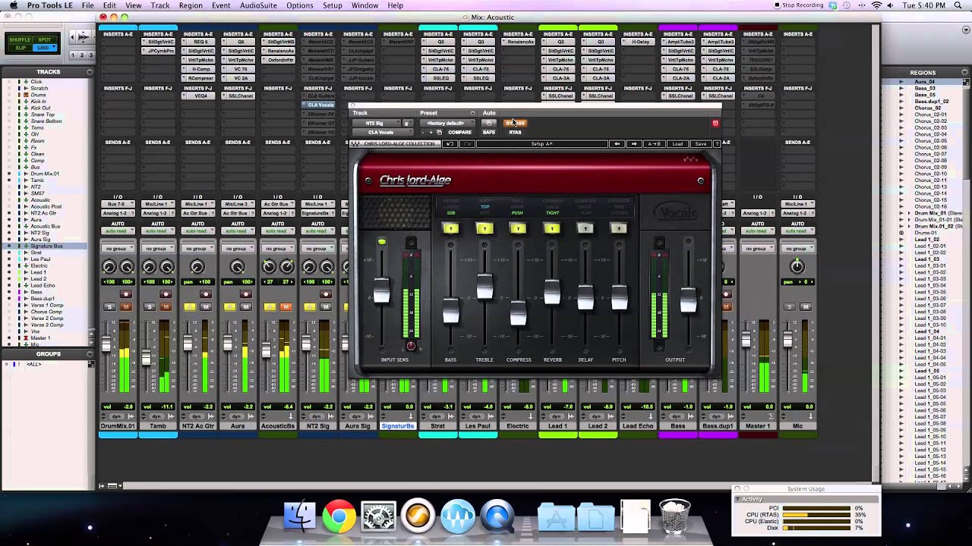Open the Window menu

click(364, 5)
